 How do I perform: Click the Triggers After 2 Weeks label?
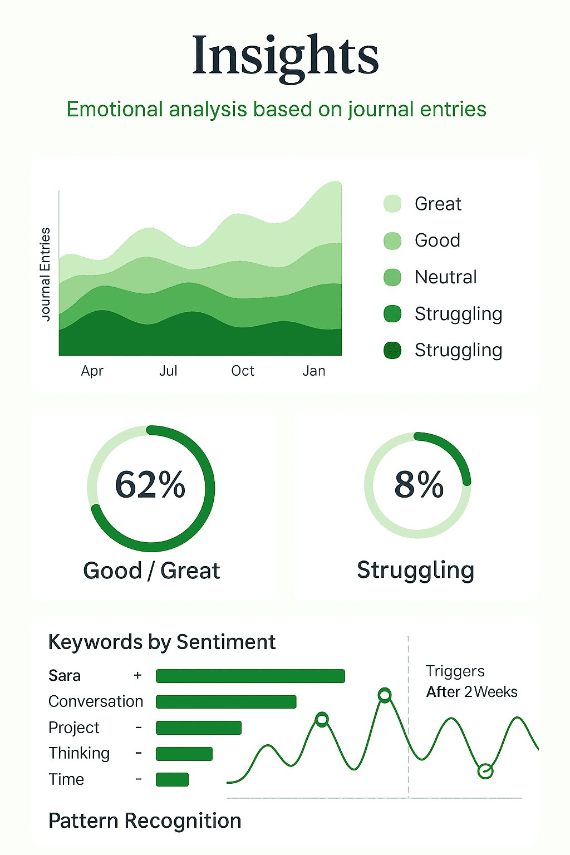(x=471, y=681)
